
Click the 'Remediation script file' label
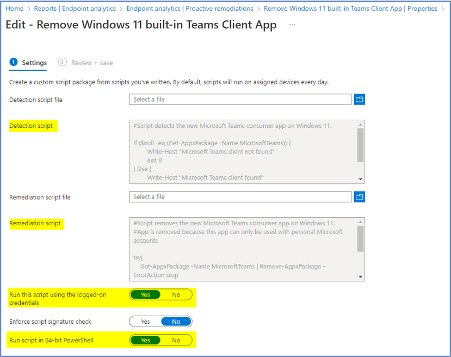(40, 198)
